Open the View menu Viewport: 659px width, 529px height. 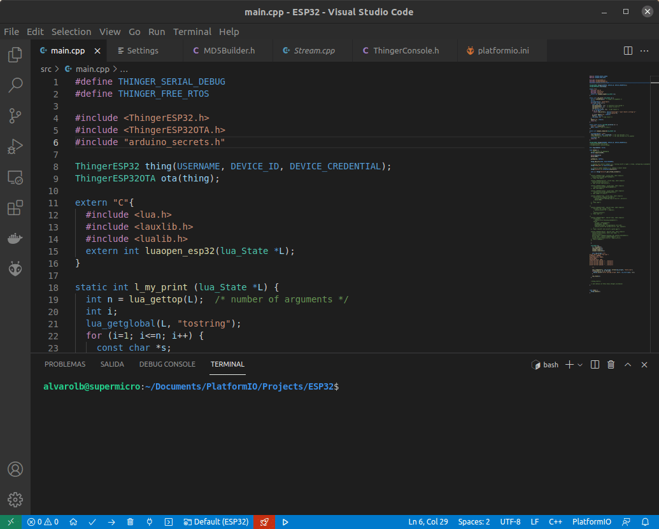[110, 32]
